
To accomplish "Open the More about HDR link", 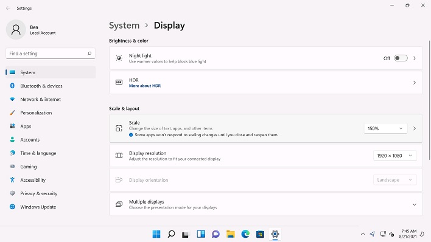I will point(145,86).
